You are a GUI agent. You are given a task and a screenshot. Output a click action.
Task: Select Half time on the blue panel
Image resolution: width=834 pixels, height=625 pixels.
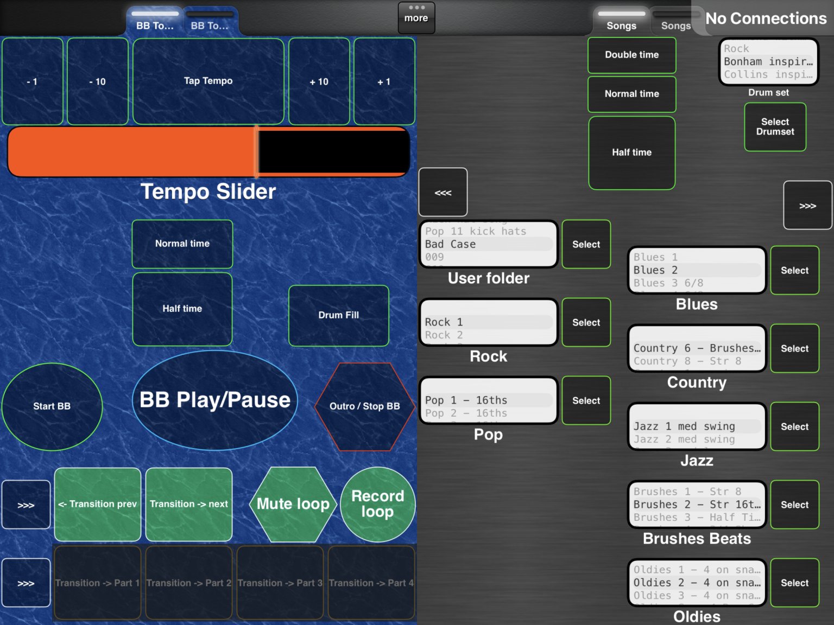(182, 309)
